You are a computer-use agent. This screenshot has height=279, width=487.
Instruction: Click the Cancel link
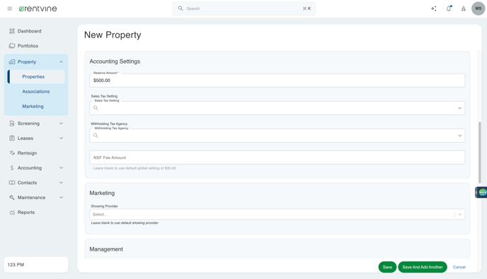click(x=459, y=267)
